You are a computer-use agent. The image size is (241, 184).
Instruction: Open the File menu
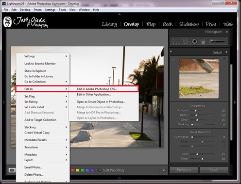6,10
